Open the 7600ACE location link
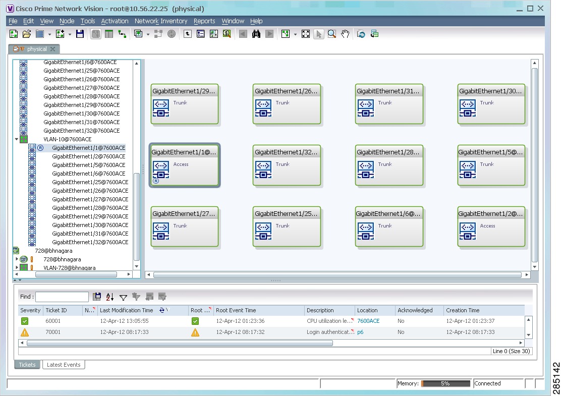 coord(368,321)
